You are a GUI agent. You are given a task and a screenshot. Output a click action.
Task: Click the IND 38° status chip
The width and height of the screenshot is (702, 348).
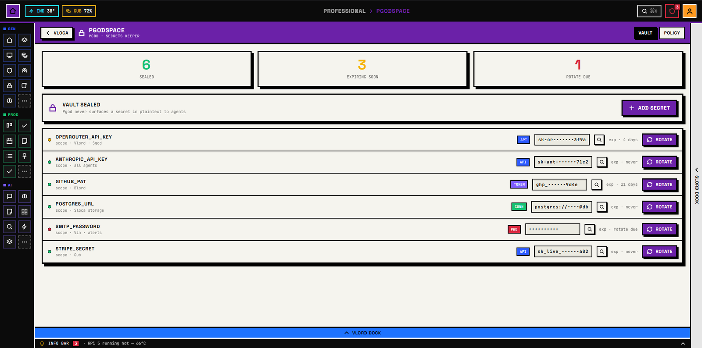pos(42,11)
